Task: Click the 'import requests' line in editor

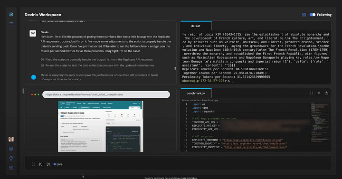Action: [203, 112]
